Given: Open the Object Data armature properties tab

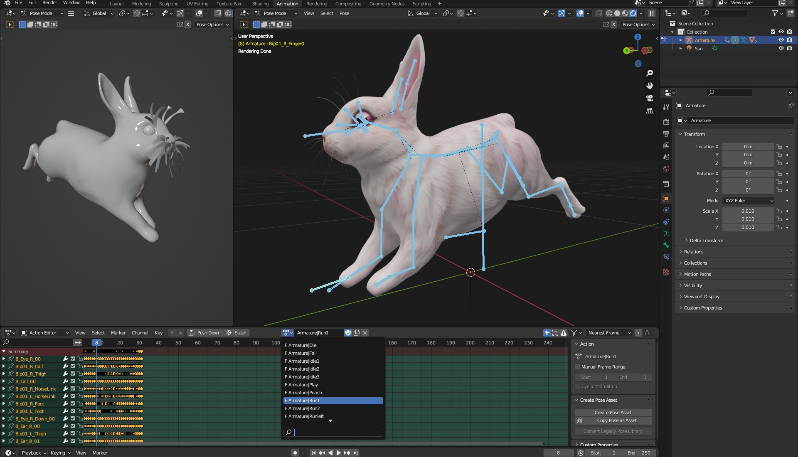Looking at the screenshot, I should coord(666,233).
